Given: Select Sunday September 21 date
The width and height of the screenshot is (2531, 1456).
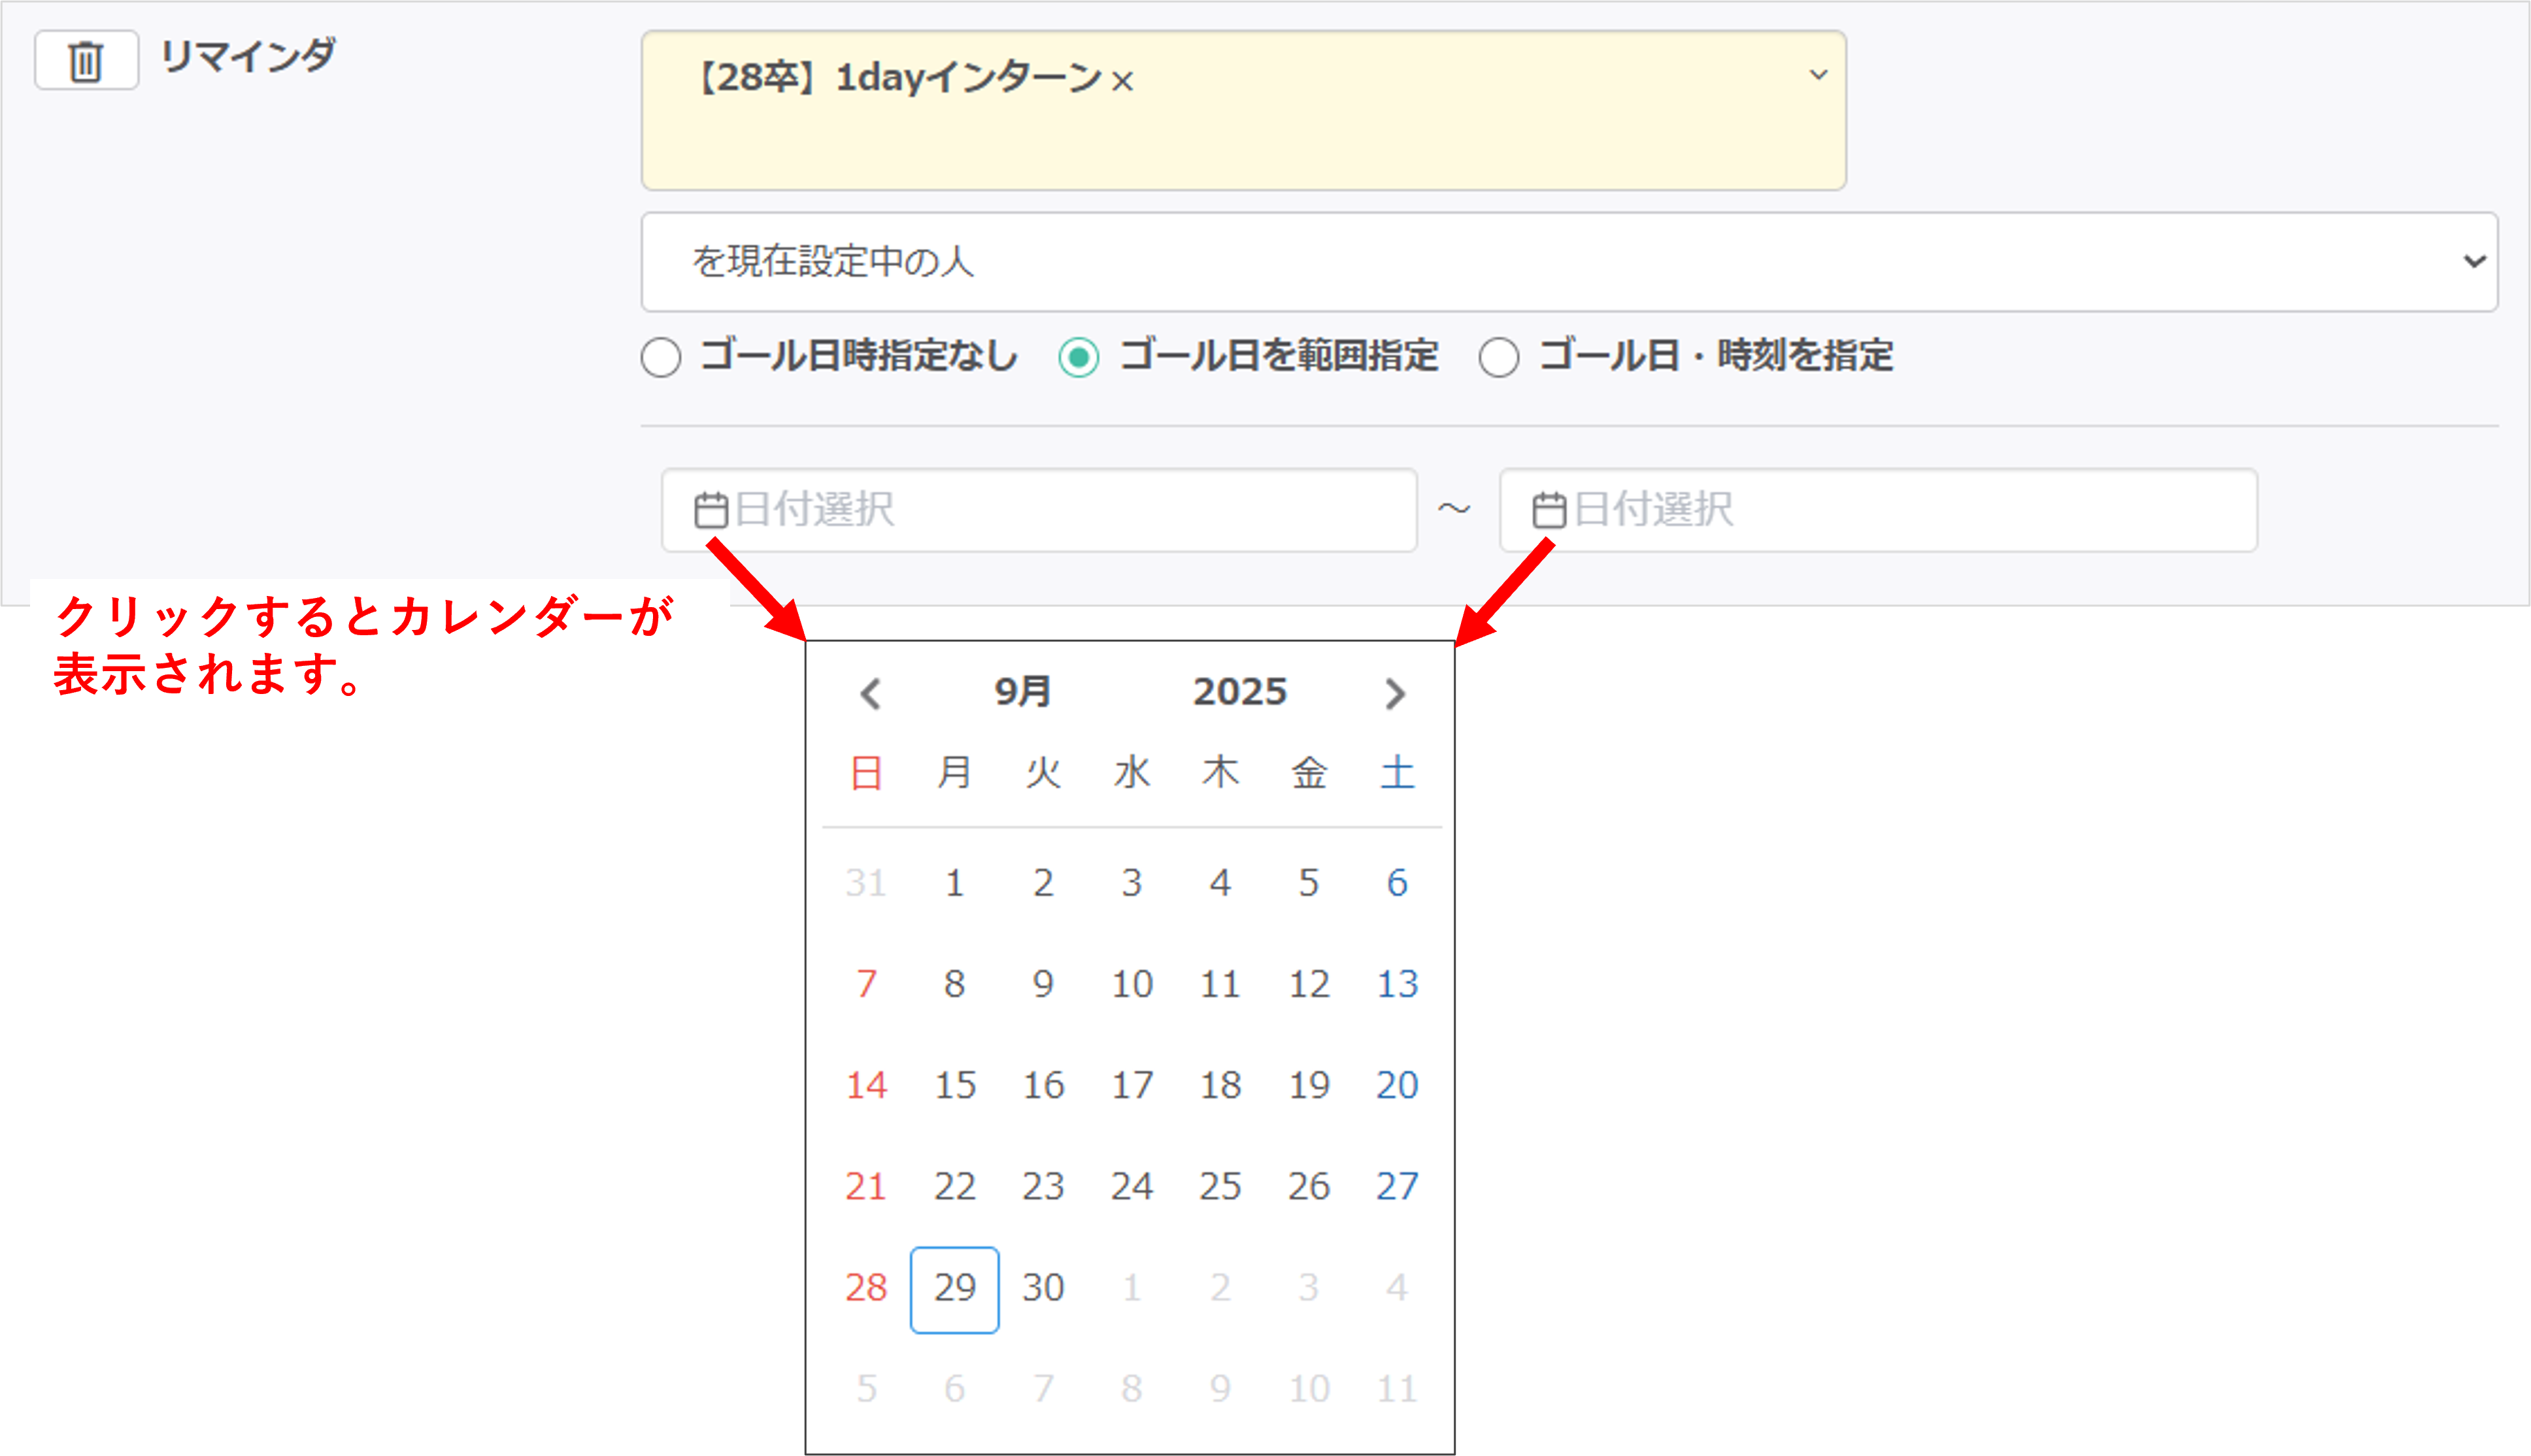Looking at the screenshot, I should [866, 1187].
